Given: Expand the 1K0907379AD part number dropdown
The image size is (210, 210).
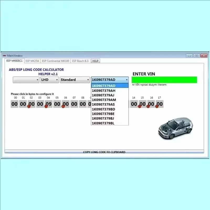Looking at the screenshot, I should click(x=127, y=80).
